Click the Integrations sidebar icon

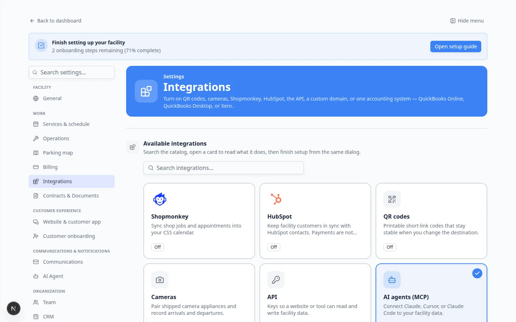[x=36, y=181]
